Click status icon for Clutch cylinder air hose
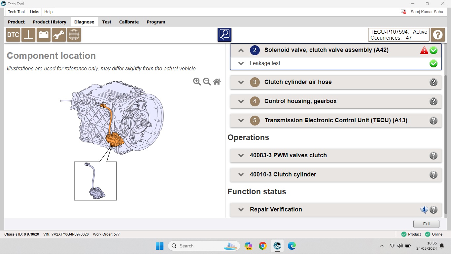Screen dimensions: 451x258 (434, 82)
